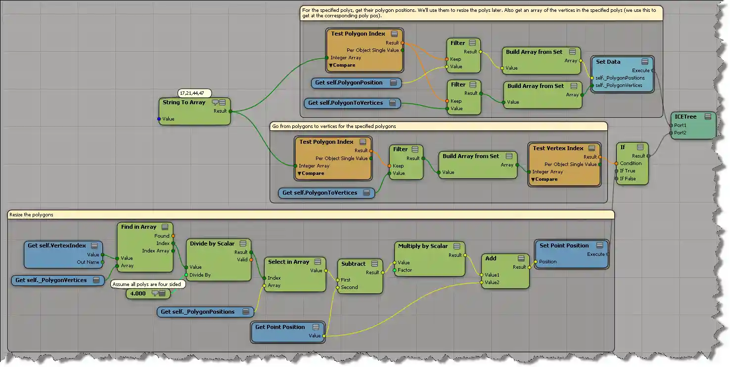Click the comment icon on the 4.000 node
This screenshot has height=367, width=730.
pyautogui.click(x=155, y=293)
